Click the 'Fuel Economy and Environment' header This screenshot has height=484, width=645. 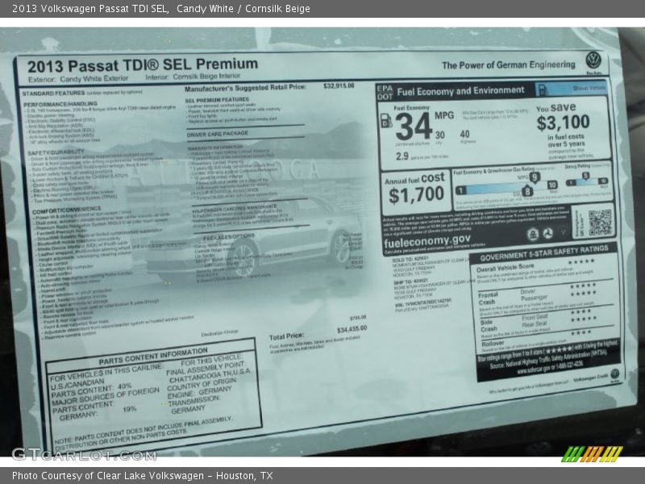click(460, 90)
